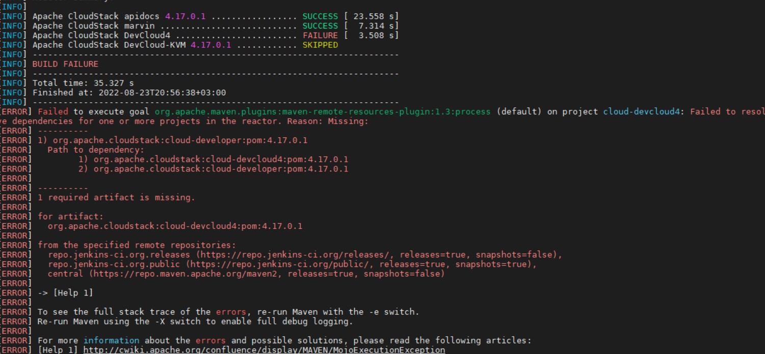Select 'Apache CloudStack apidocs' module name
765x354 pixels.
(96, 16)
